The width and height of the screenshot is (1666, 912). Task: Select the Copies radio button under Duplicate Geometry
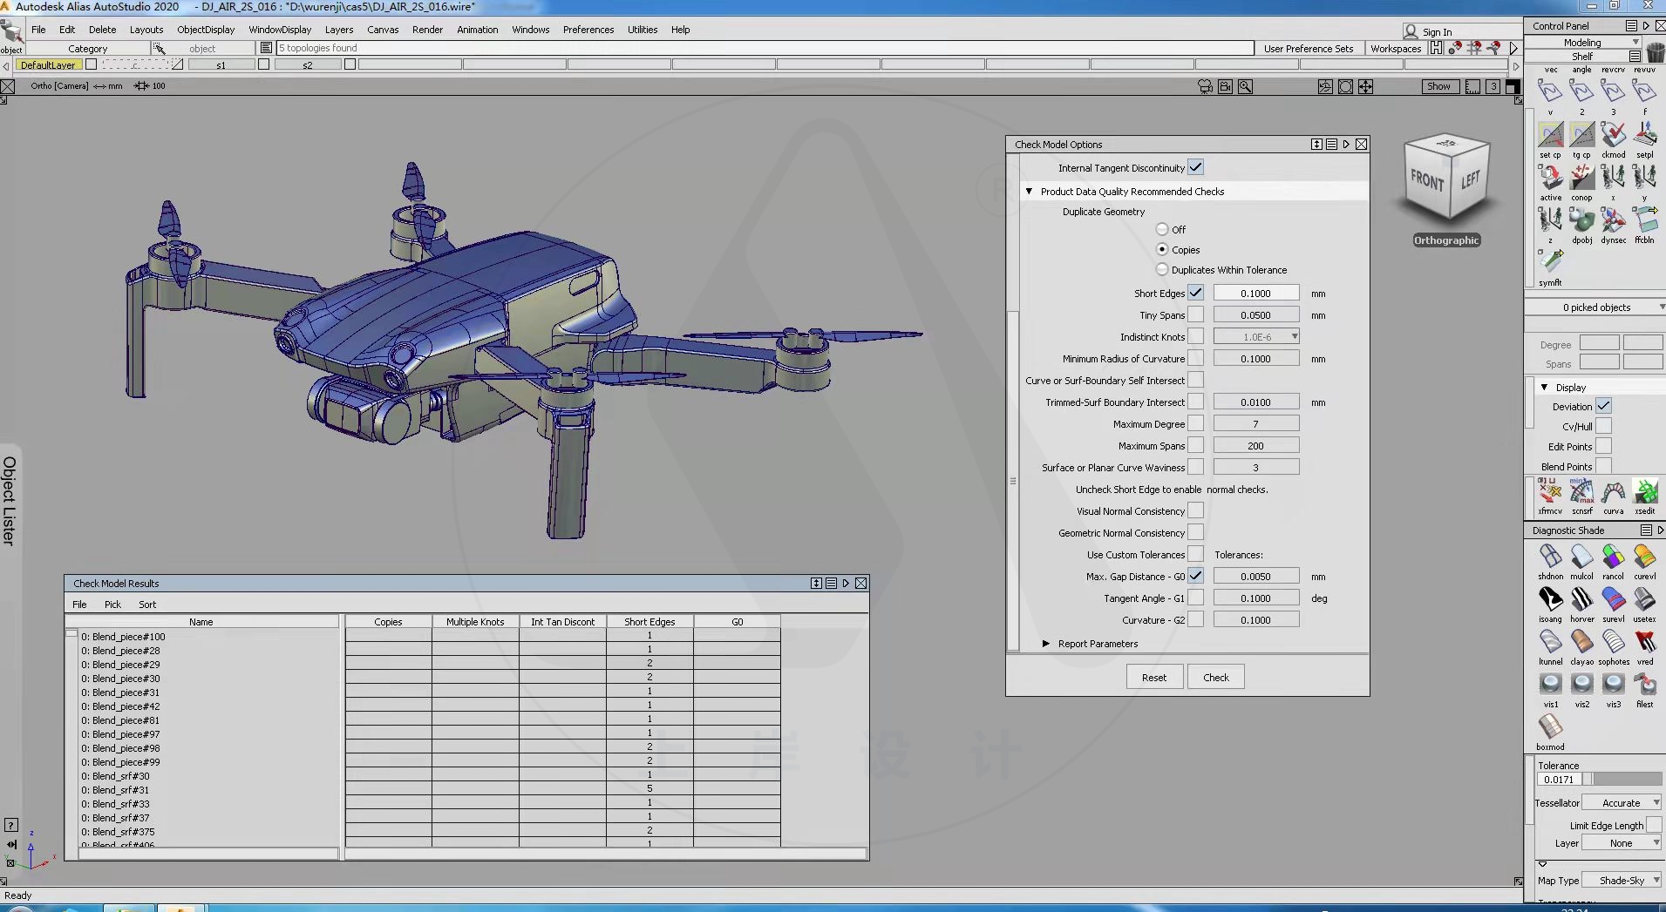[1164, 250]
